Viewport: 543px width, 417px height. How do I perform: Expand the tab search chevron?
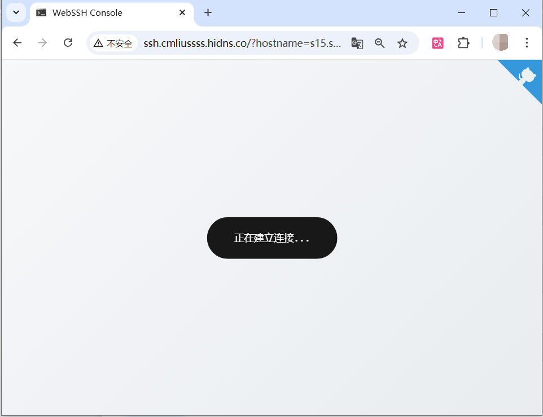click(16, 12)
